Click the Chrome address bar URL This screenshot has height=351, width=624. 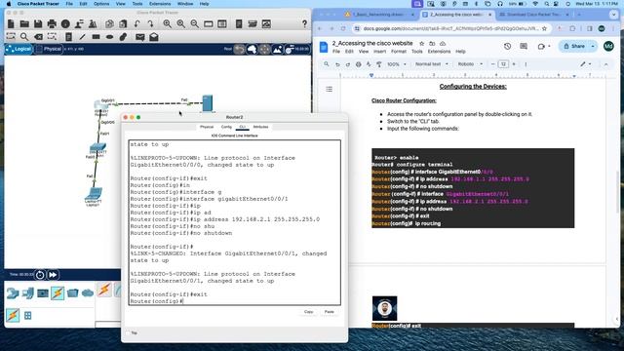tap(450, 28)
